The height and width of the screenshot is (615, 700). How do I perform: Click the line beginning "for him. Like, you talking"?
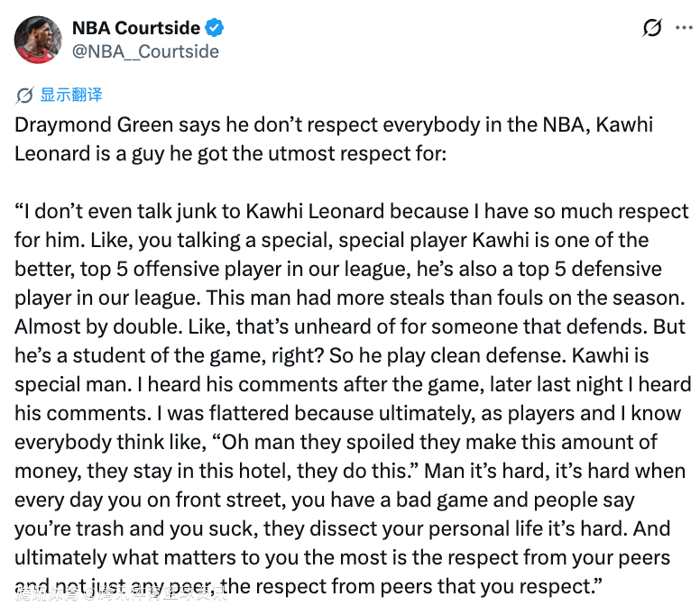tap(332, 241)
